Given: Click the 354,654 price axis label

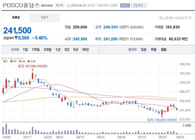Looking at the screenshot, I should [x=185, y=64].
